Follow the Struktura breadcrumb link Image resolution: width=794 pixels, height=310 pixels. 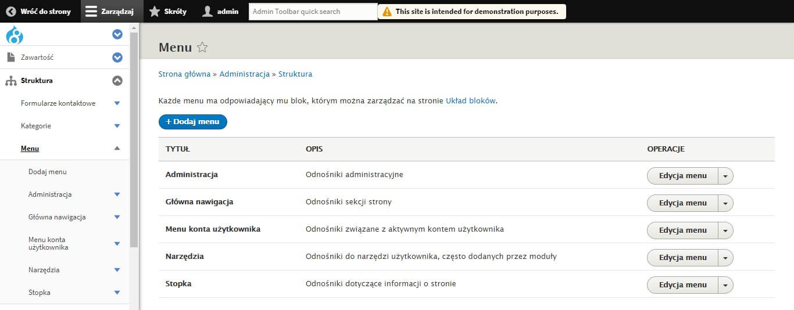[295, 74]
